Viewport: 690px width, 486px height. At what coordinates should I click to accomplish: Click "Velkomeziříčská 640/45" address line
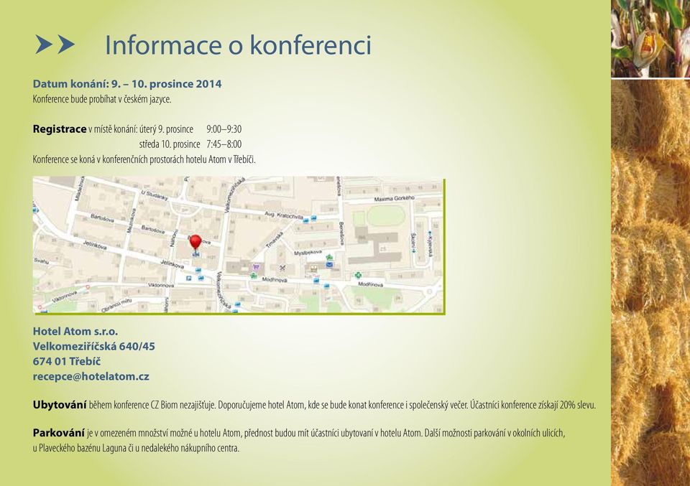point(94,346)
